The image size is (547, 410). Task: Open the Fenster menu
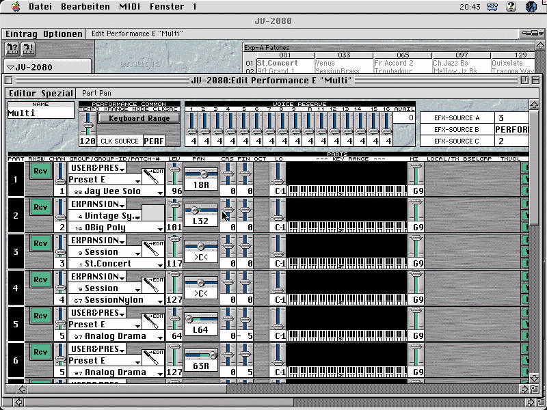167,7
